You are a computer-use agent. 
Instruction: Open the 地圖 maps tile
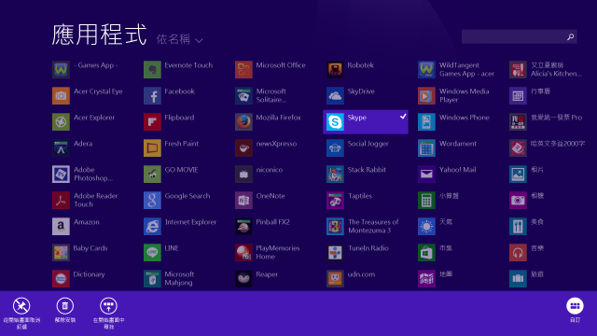426,278
